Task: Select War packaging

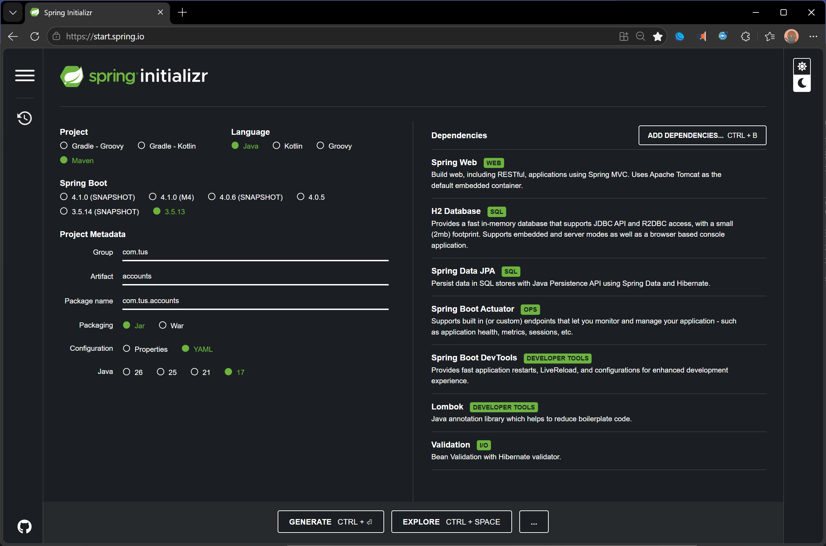Action: click(x=171, y=326)
